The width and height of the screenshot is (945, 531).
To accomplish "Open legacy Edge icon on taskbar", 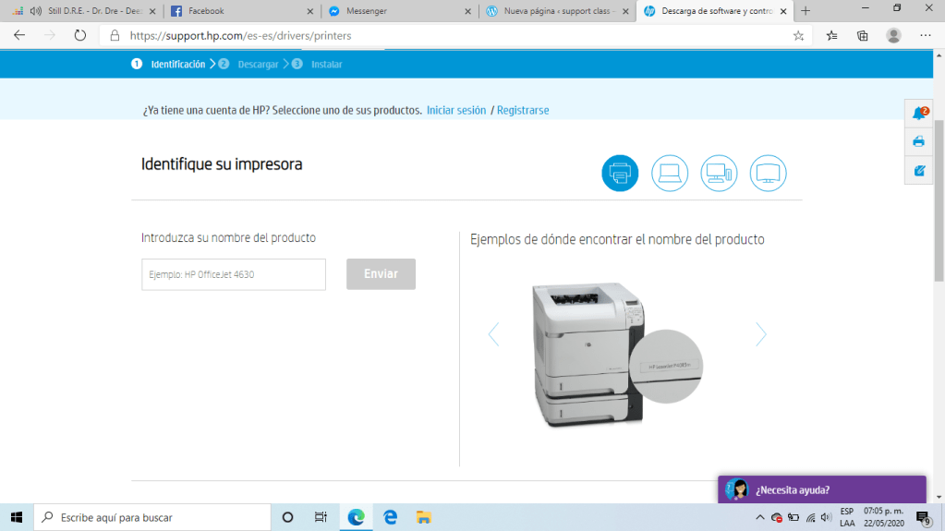I will (391, 517).
